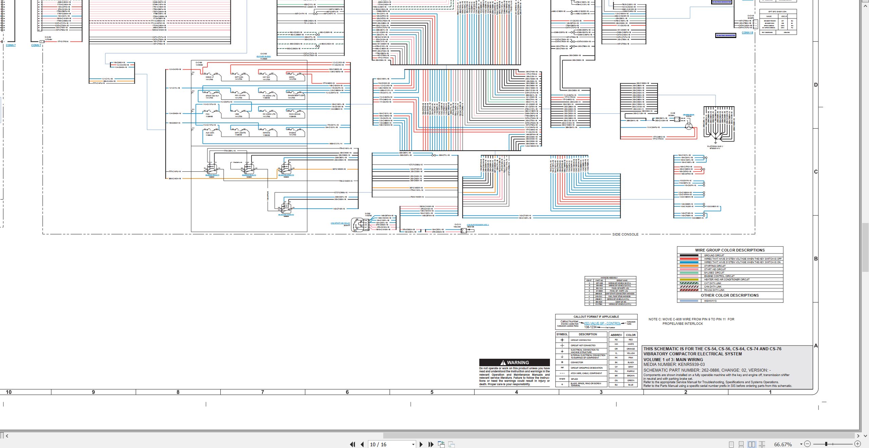Viewport: 869px width, 448px height.
Task: Click the next view navigation icon
Action: (451, 444)
